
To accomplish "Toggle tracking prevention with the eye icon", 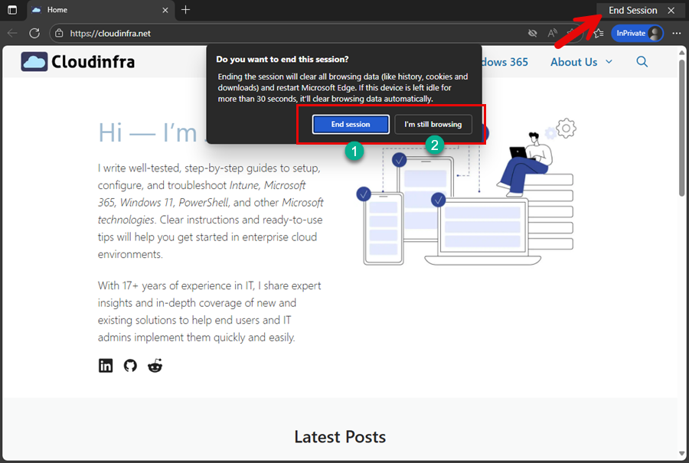I will (532, 33).
